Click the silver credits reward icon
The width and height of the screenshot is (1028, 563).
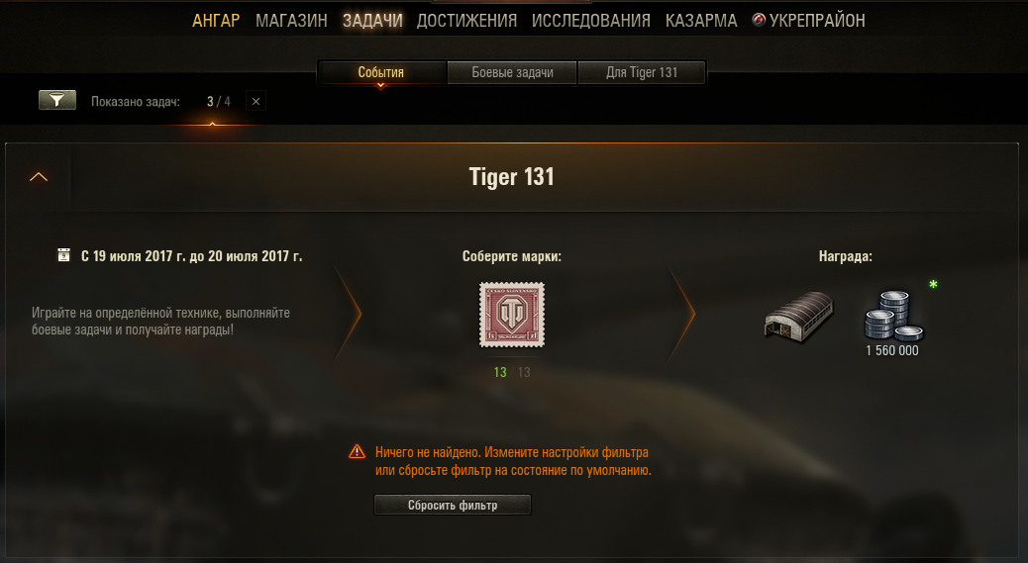[893, 317]
